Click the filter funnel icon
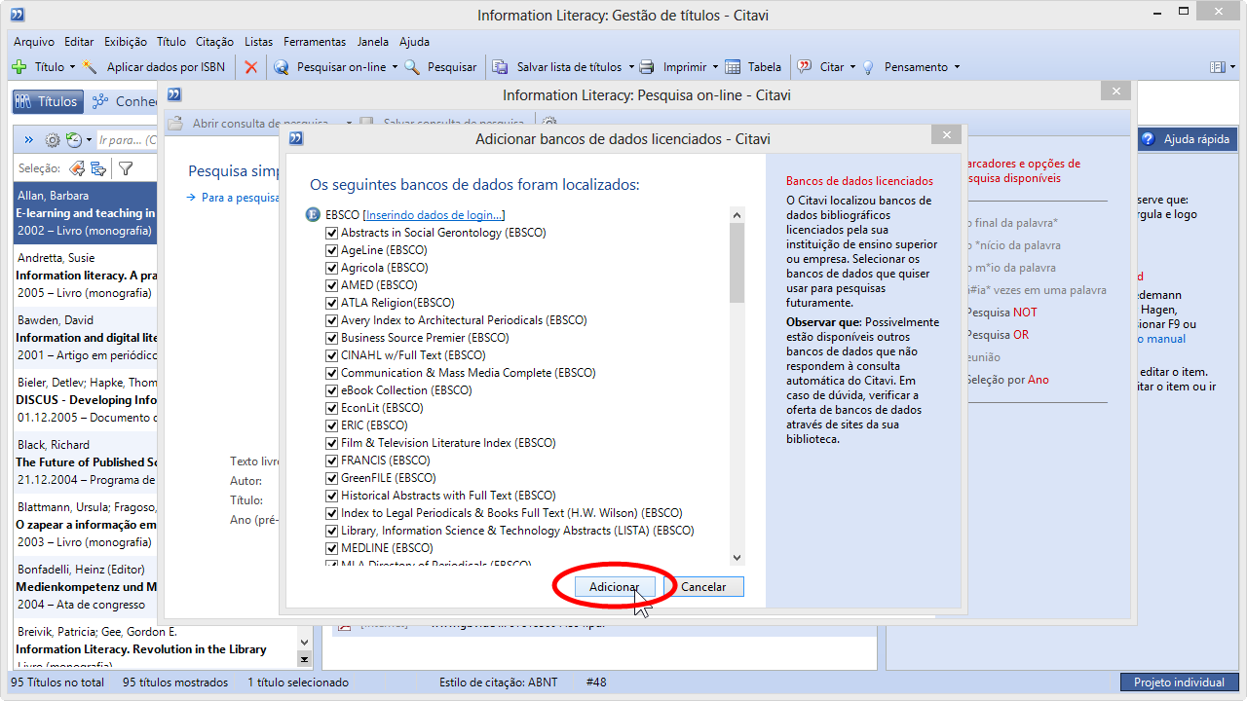 [x=126, y=168]
